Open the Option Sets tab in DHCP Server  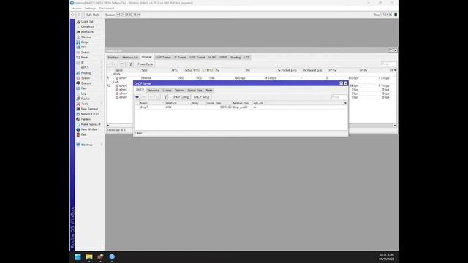click(x=195, y=90)
